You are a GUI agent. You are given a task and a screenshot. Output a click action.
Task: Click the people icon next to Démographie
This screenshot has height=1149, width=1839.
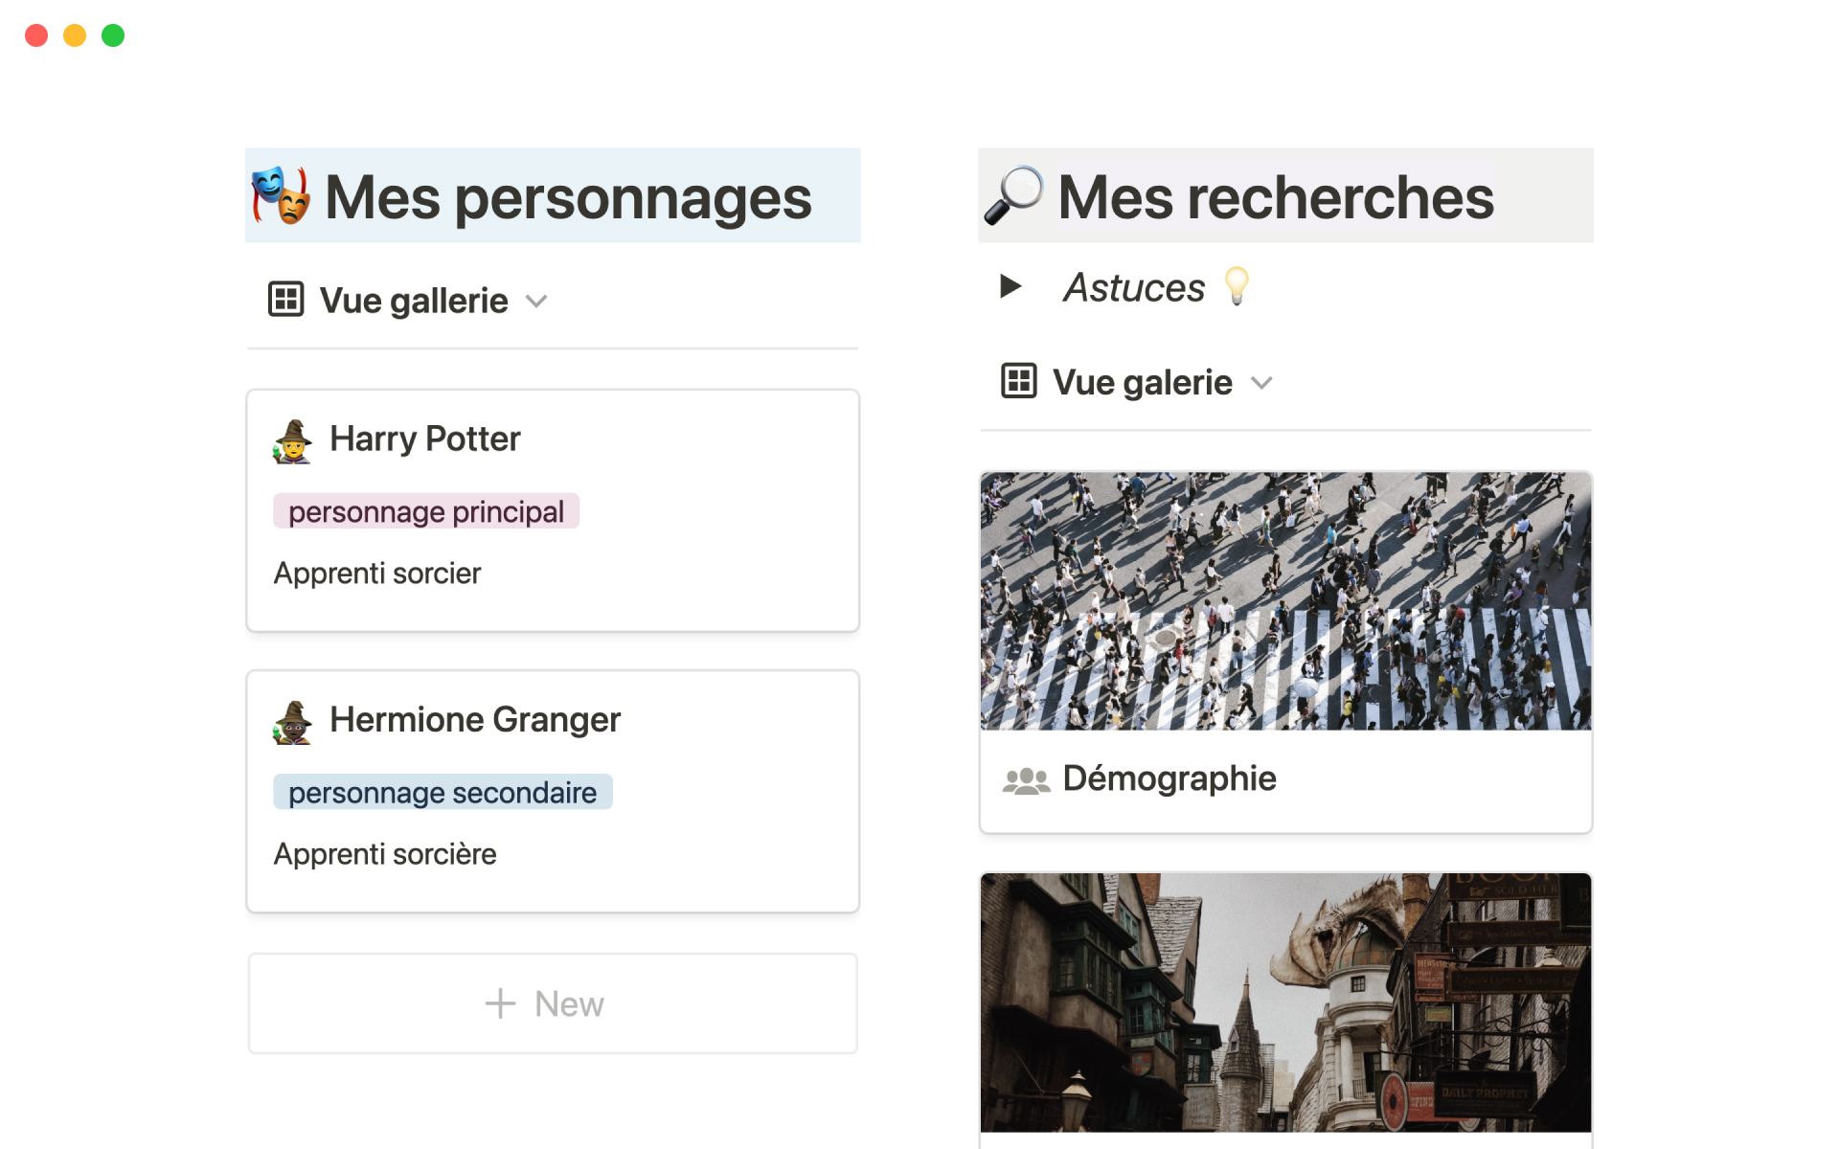click(x=1026, y=780)
